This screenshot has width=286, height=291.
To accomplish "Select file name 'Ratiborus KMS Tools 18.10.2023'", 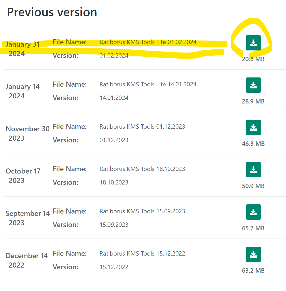I will 142,169.
